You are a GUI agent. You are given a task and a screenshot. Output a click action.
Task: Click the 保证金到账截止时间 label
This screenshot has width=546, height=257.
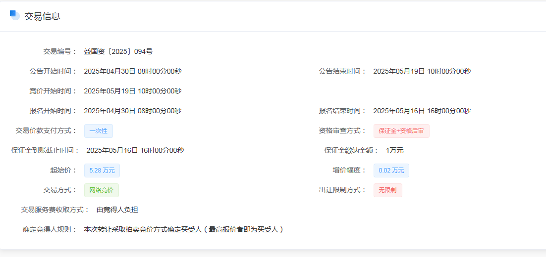click(45, 151)
